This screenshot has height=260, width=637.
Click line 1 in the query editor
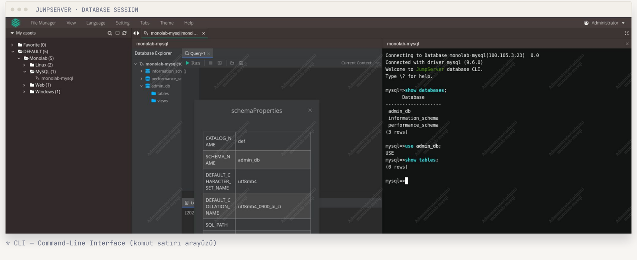coord(185,71)
